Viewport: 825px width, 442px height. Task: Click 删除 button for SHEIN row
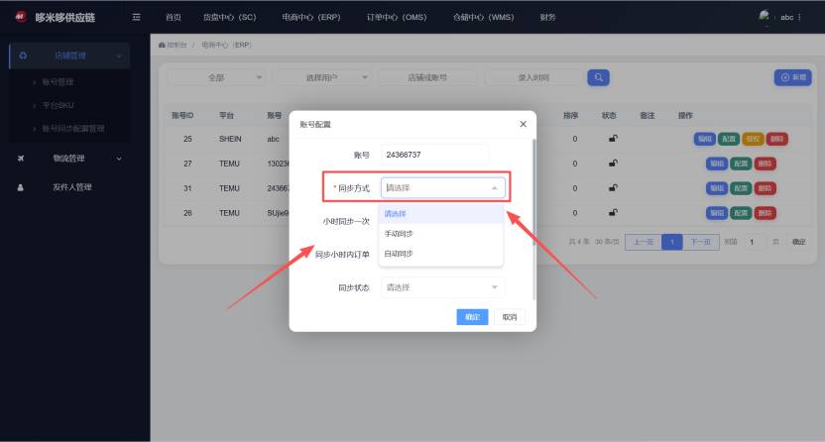click(777, 139)
